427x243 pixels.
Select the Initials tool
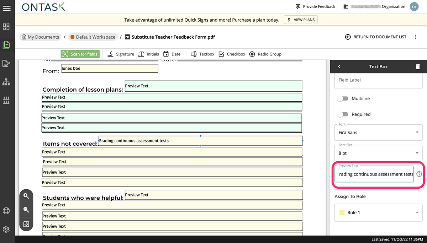tap(149, 54)
